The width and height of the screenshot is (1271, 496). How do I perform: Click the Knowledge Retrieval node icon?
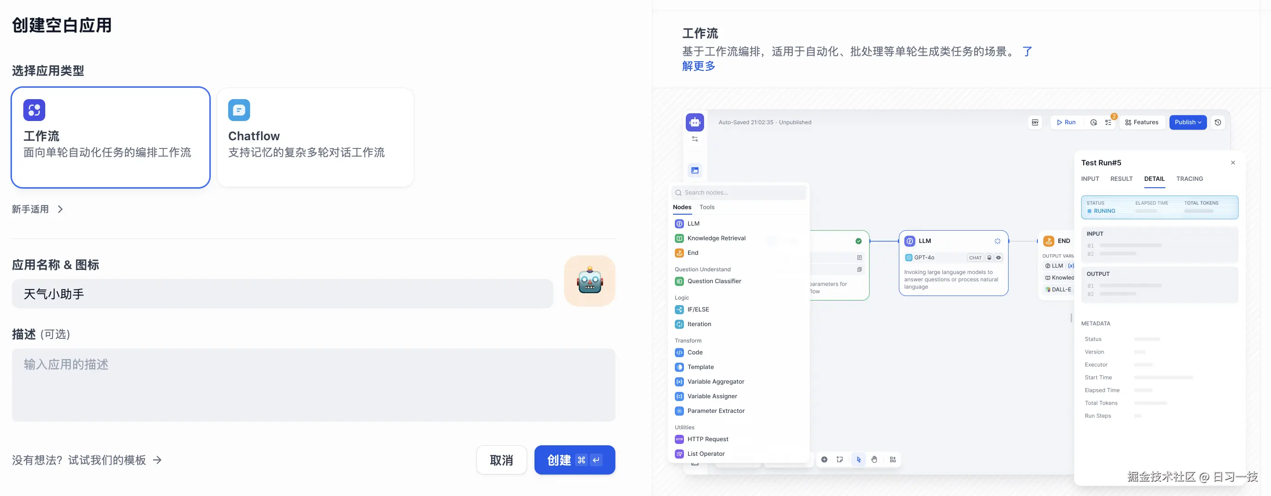tap(679, 238)
